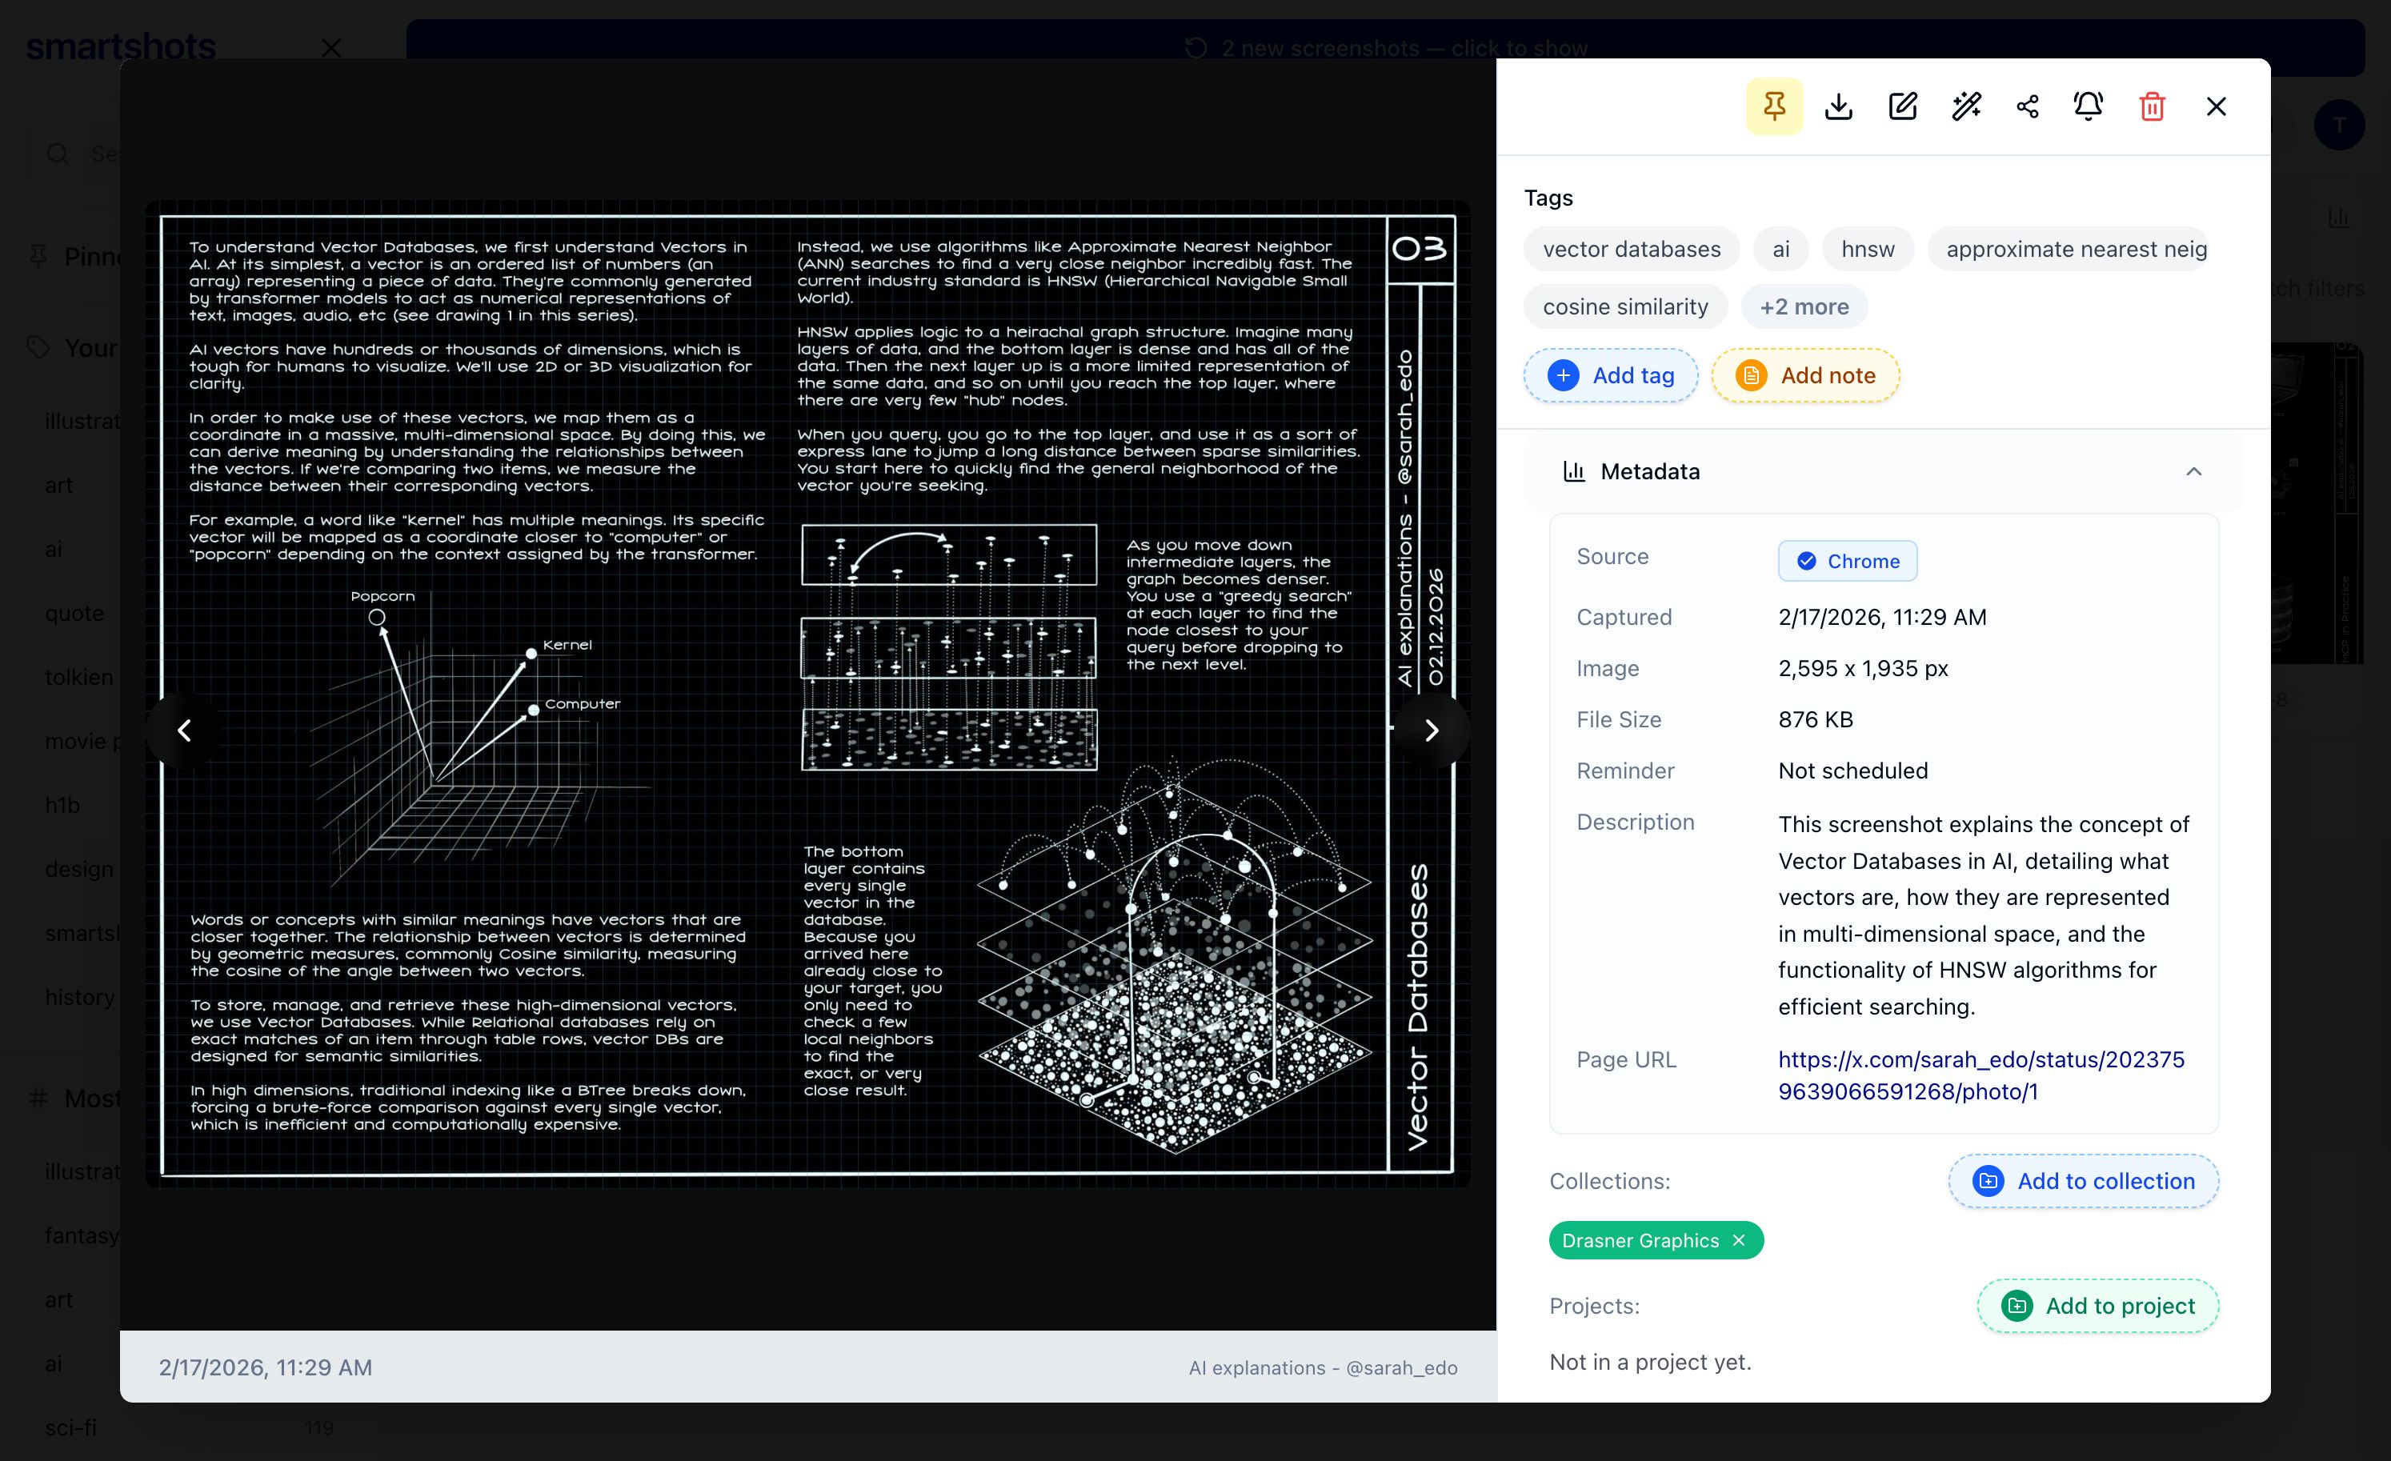Screen dimensions: 2391x1461
Task: Open the x.com Page URL link
Action: (x=1980, y=1075)
